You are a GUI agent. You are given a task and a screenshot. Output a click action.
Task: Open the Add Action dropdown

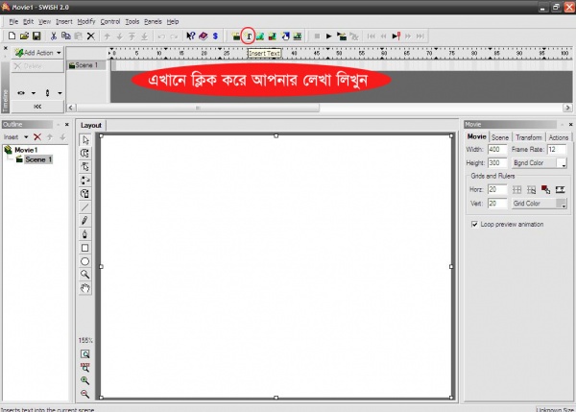click(x=37, y=53)
